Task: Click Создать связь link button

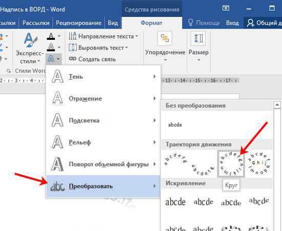Action: click(x=92, y=59)
